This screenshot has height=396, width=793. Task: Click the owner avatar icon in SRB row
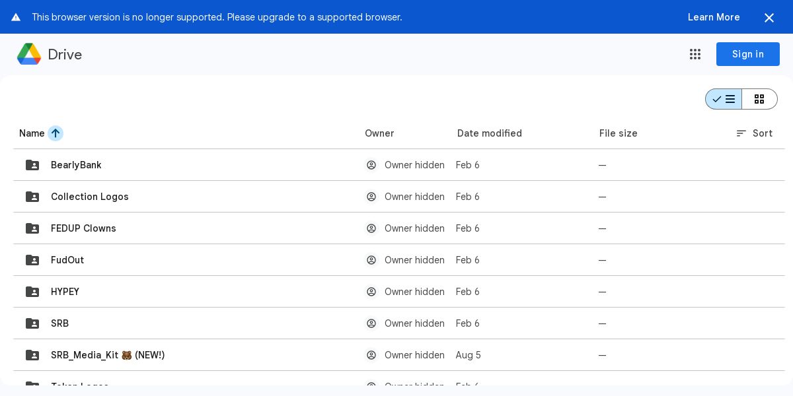(x=371, y=323)
